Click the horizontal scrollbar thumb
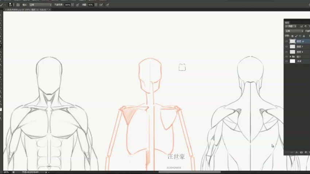 tap(190, 172)
